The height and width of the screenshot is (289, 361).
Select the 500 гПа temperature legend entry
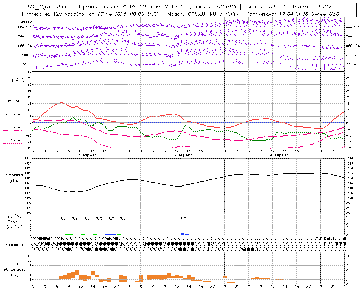click(x=13, y=140)
